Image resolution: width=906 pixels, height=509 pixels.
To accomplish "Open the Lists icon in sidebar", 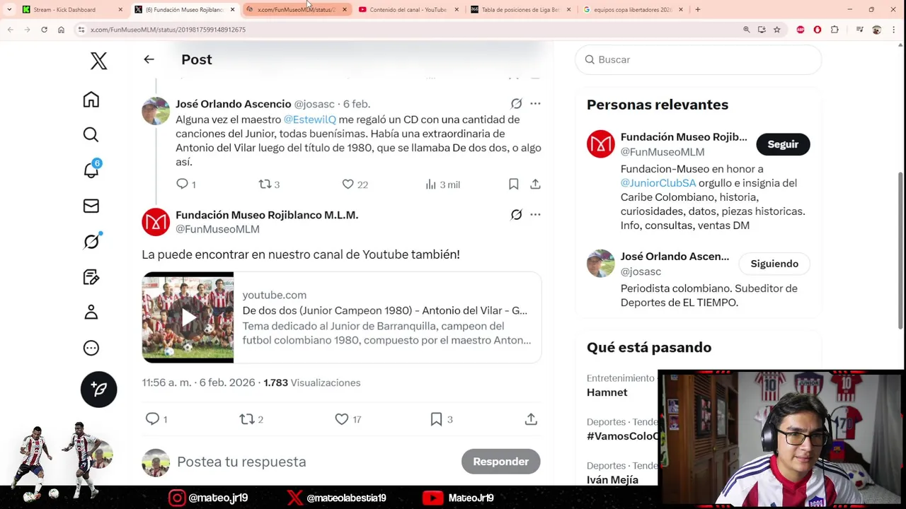I will tap(91, 277).
